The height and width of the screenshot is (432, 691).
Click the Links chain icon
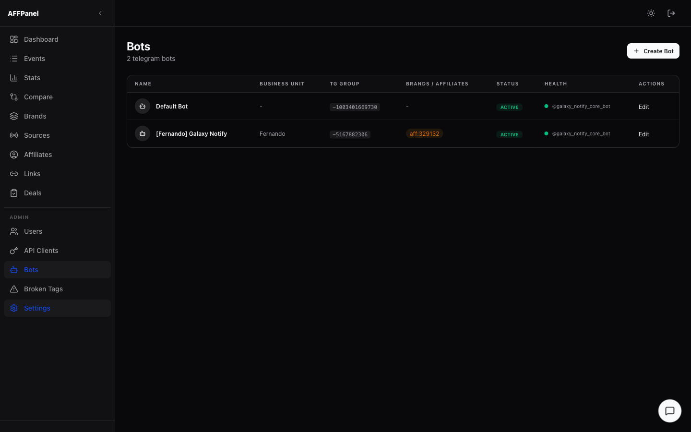point(14,174)
